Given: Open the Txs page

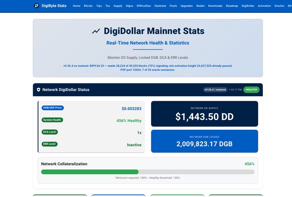Looking at the screenshot, I should coord(108,6).
